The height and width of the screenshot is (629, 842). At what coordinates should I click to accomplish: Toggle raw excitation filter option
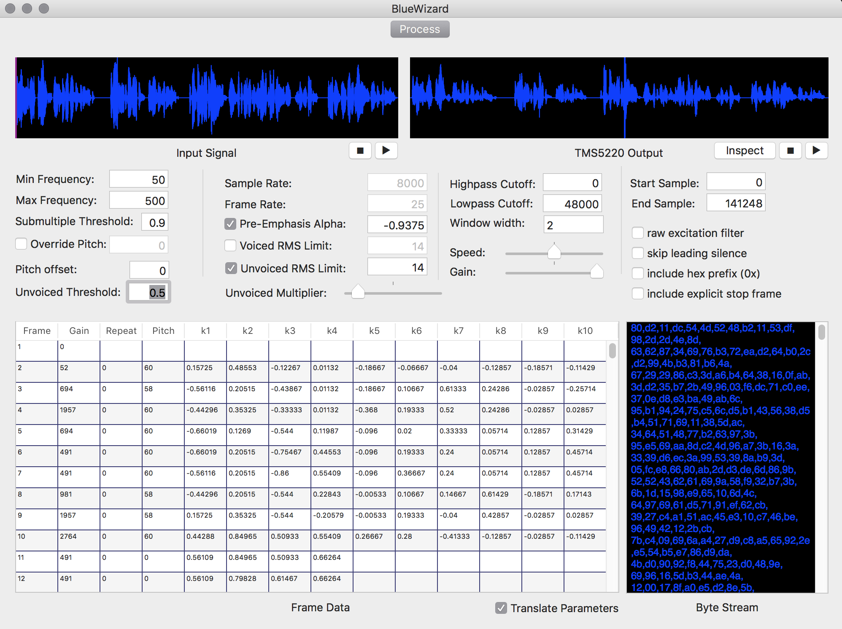pyautogui.click(x=638, y=233)
